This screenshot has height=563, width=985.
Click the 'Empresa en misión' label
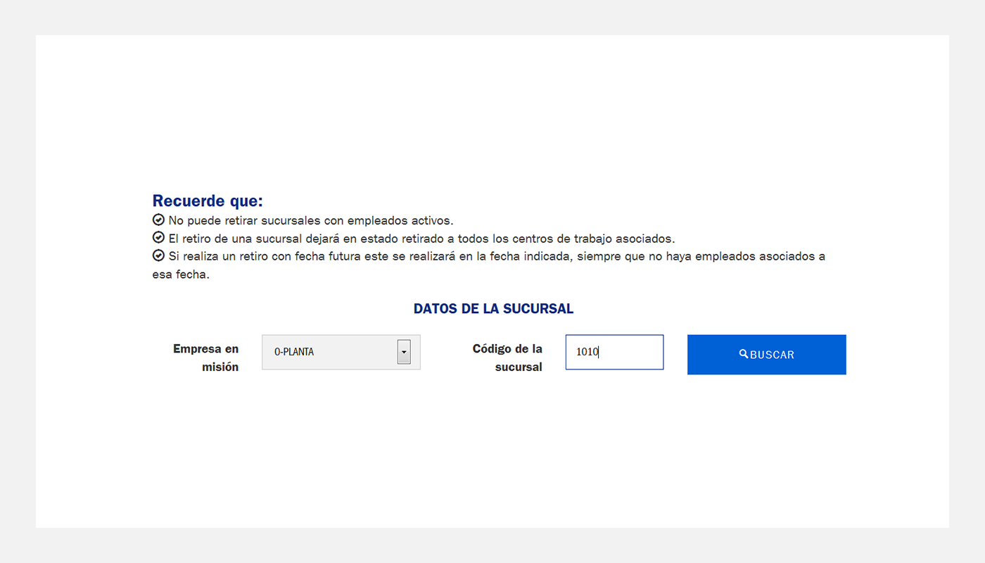(206, 358)
